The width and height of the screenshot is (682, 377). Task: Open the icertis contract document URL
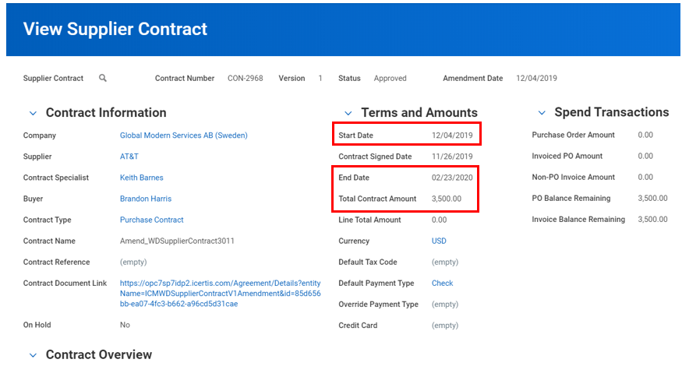(220, 293)
